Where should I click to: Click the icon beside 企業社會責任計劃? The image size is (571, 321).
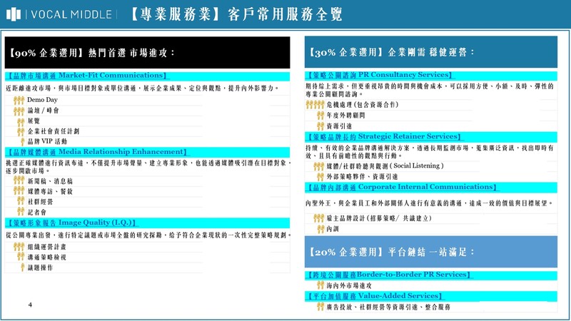[x=21, y=131]
